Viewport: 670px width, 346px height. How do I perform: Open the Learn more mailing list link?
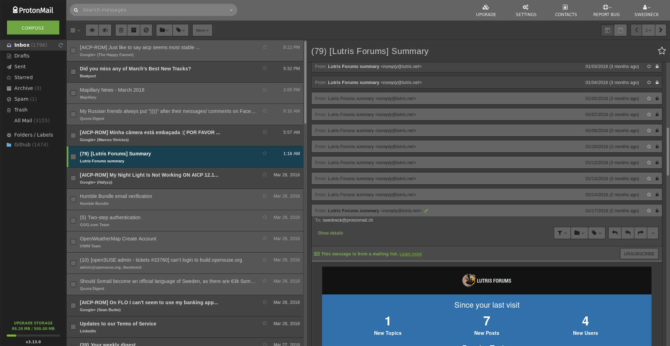click(x=410, y=254)
